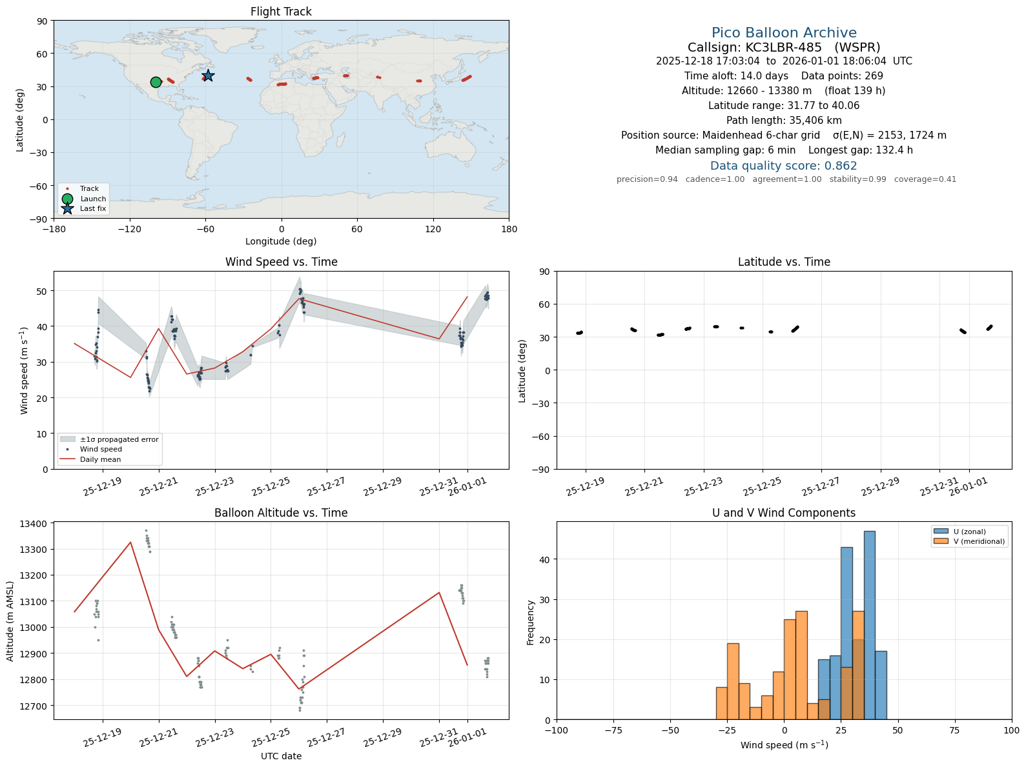
Task: Click "Time aloft: 14.0 days"
Action: (x=736, y=76)
